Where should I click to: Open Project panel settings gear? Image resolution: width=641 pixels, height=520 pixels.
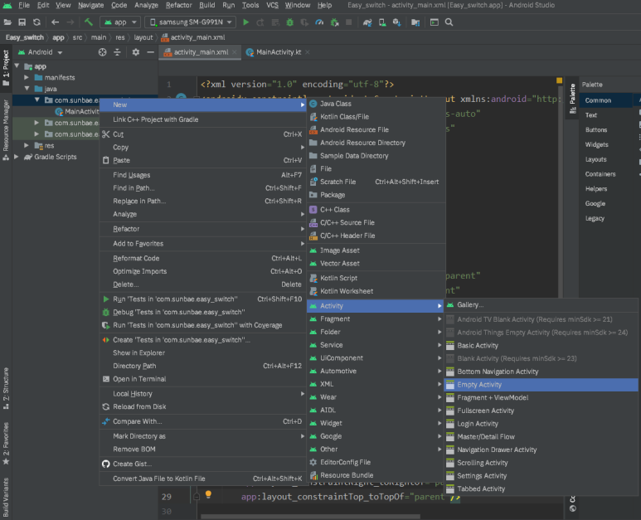[136, 52]
